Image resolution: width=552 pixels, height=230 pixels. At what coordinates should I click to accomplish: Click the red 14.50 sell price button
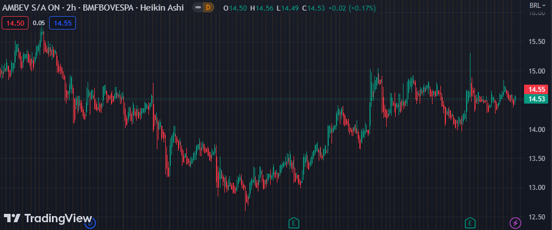[15, 23]
